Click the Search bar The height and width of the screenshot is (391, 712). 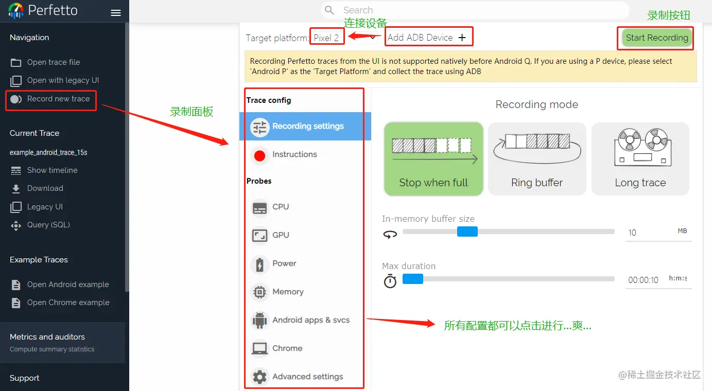click(x=474, y=10)
